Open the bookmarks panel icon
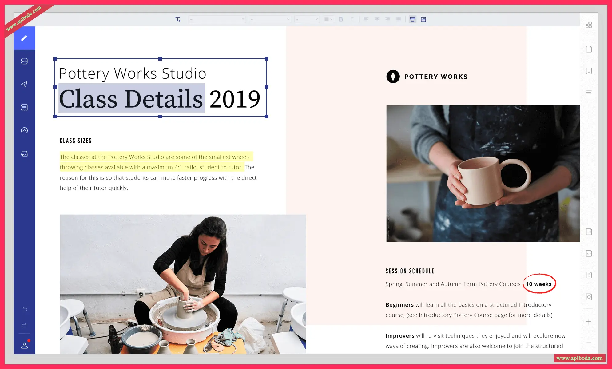612x369 pixels. 589,71
